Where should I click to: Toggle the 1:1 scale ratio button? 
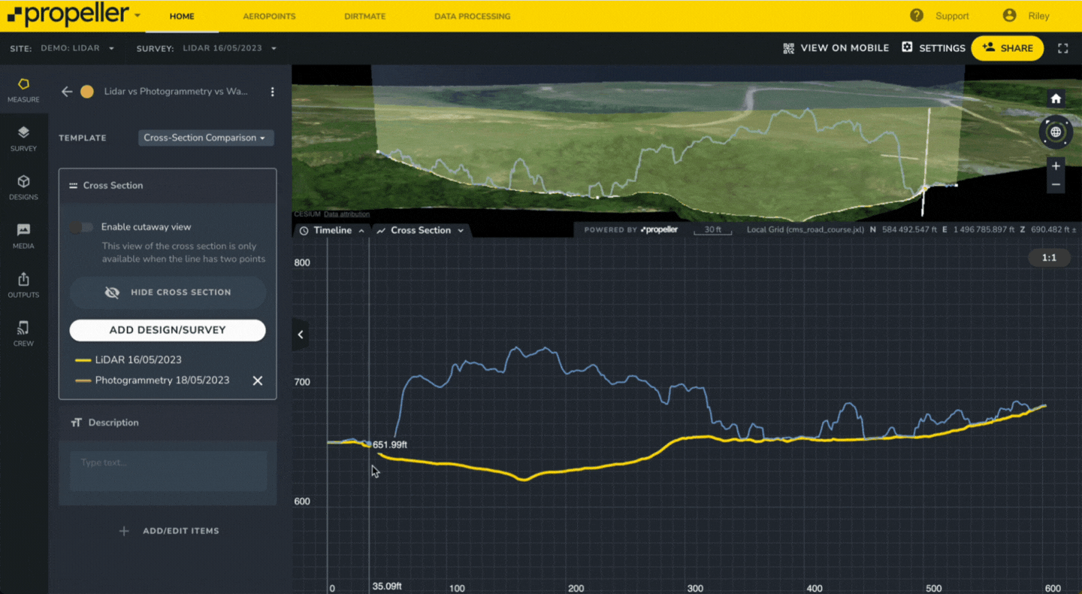pos(1049,258)
